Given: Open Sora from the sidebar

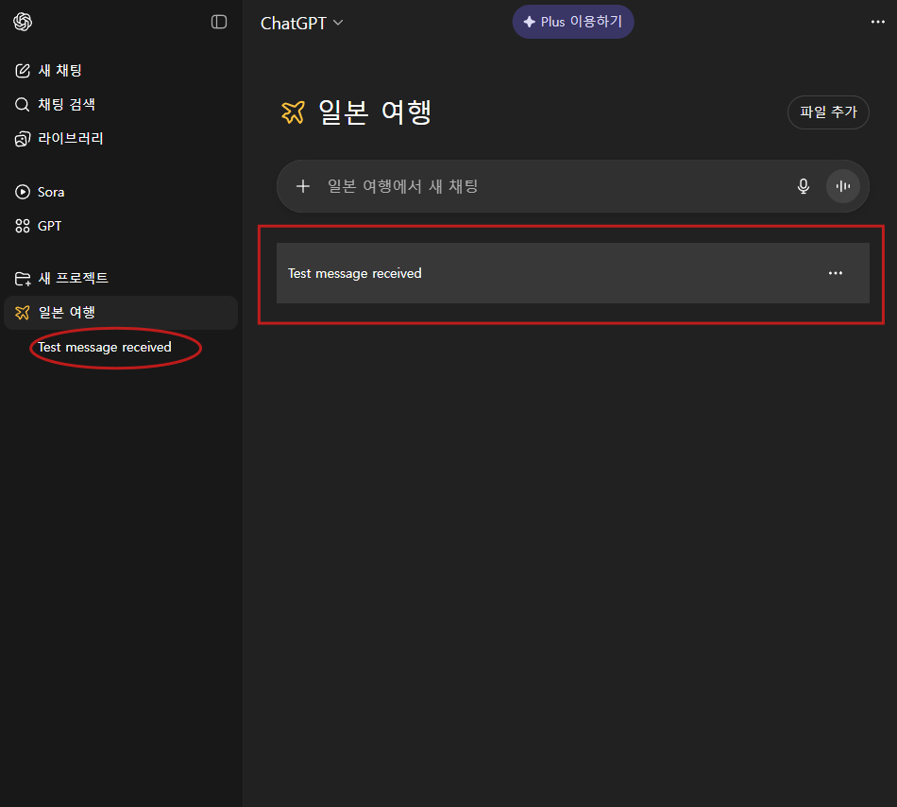Looking at the screenshot, I should tap(51, 192).
